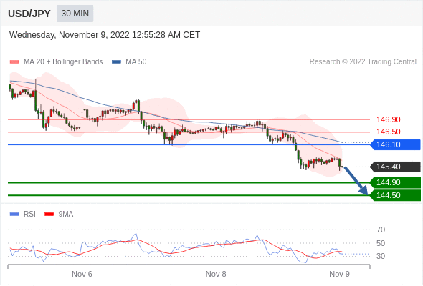Screen dimensions: 423x286
Task: Click the Nov 8 date marker
Action: point(216,274)
